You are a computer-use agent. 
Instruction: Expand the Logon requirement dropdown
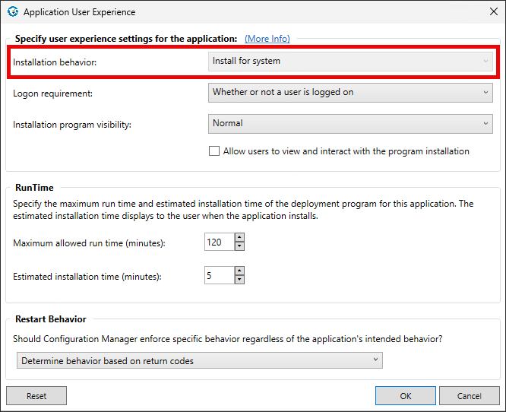(x=350, y=93)
